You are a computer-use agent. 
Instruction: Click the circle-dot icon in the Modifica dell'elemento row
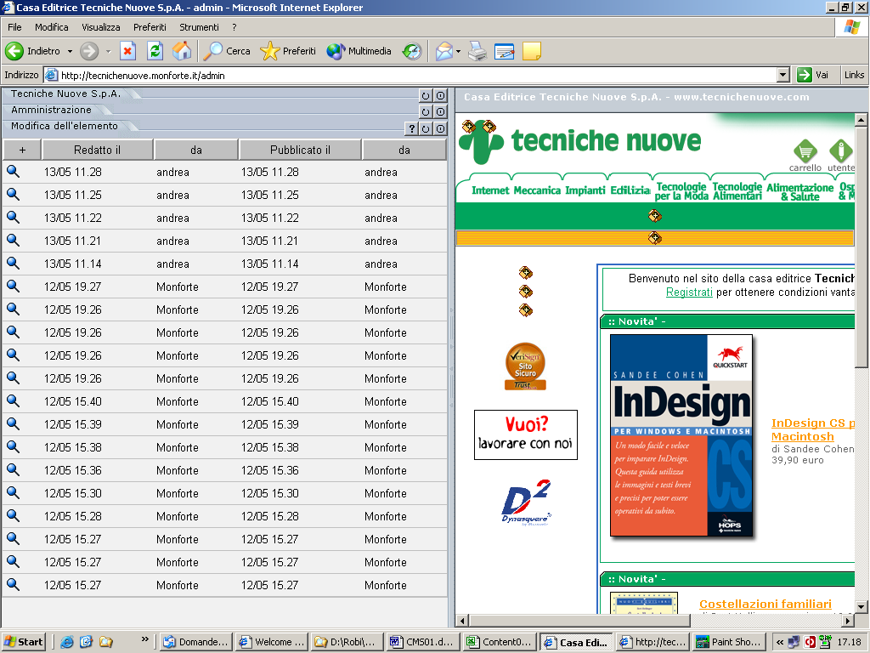coord(440,129)
